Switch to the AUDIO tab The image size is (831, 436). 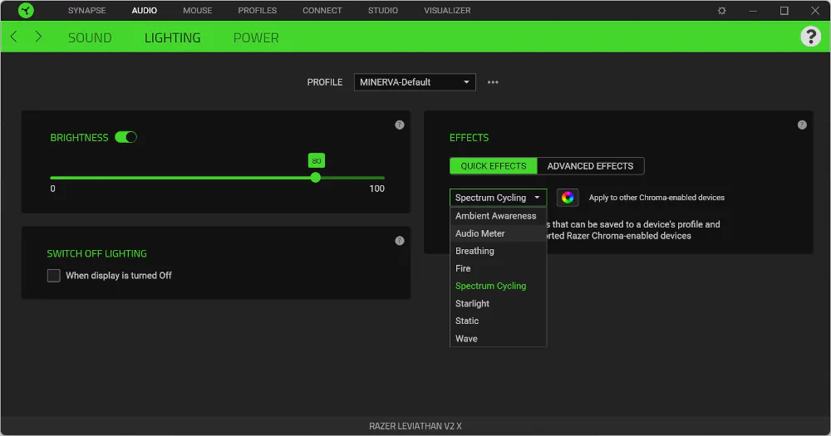[x=144, y=11]
